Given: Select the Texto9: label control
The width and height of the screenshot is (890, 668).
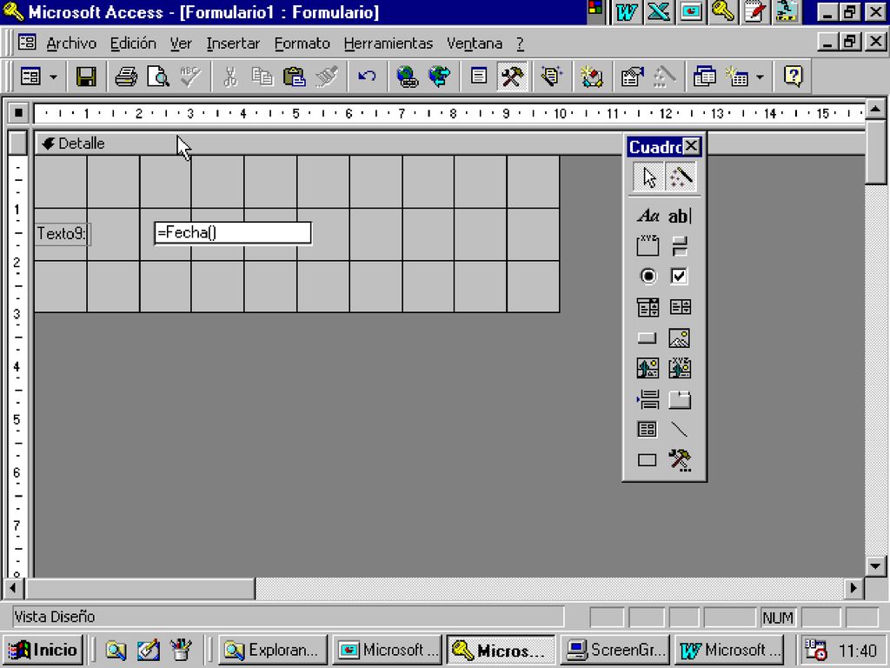Looking at the screenshot, I should [x=62, y=233].
